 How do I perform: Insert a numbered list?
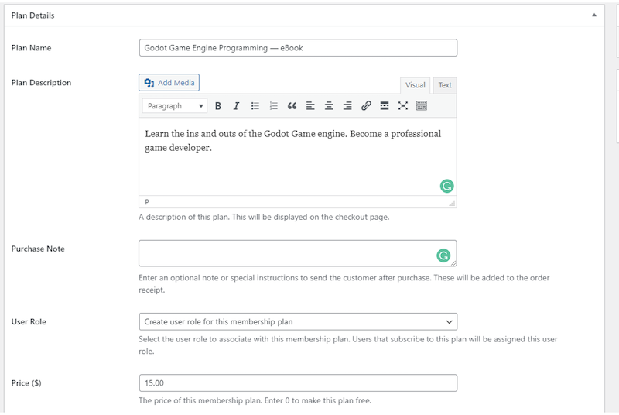(273, 106)
